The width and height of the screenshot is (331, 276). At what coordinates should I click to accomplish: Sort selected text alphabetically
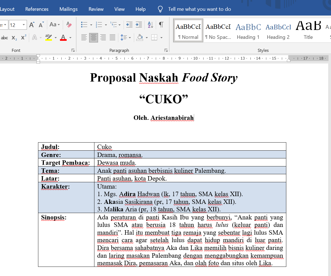(x=150, y=25)
